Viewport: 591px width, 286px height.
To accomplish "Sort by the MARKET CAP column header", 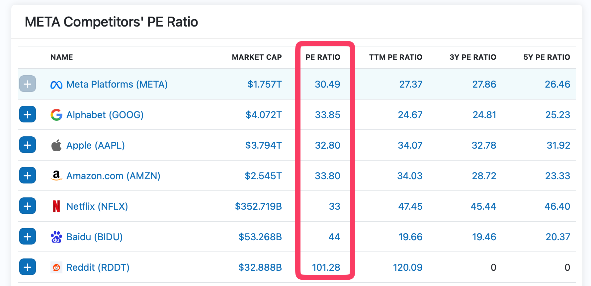I will pyautogui.click(x=257, y=57).
